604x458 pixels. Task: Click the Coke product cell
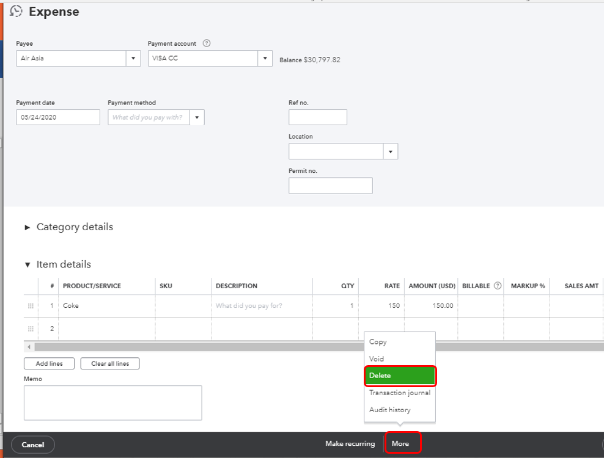pos(107,306)
